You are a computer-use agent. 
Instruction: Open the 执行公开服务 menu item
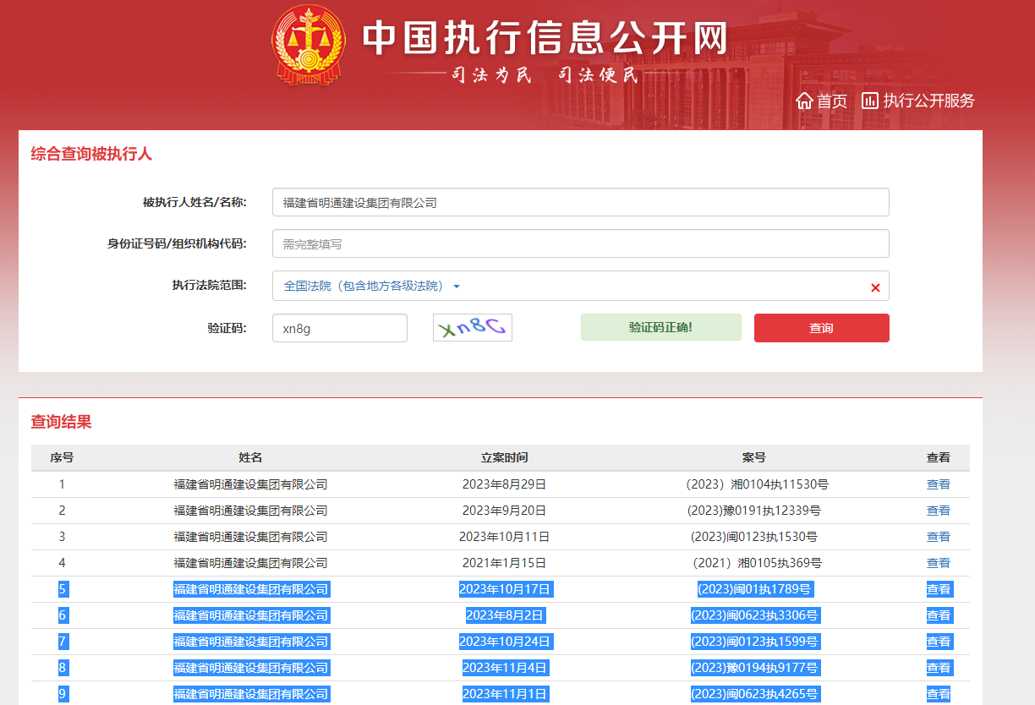click(928, 101)
